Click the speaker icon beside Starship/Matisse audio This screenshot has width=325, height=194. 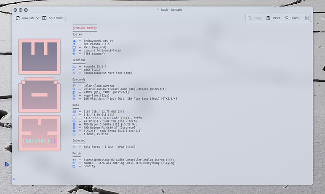point(74,160)
